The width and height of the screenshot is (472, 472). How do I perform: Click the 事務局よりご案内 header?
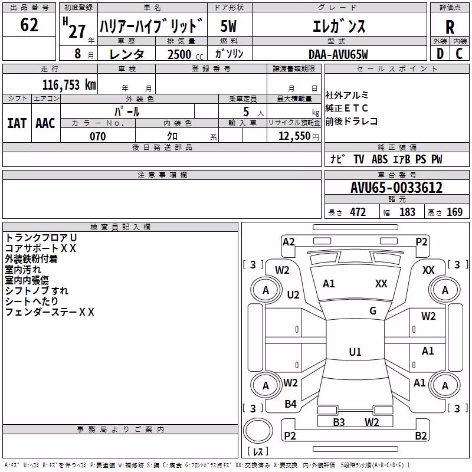tap(120, 430)
